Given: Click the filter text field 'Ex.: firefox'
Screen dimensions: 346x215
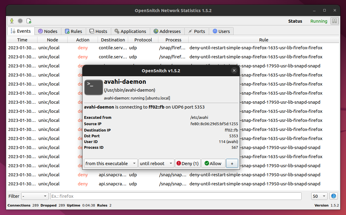Looking at the screenshot, I should tap(176, 196).
